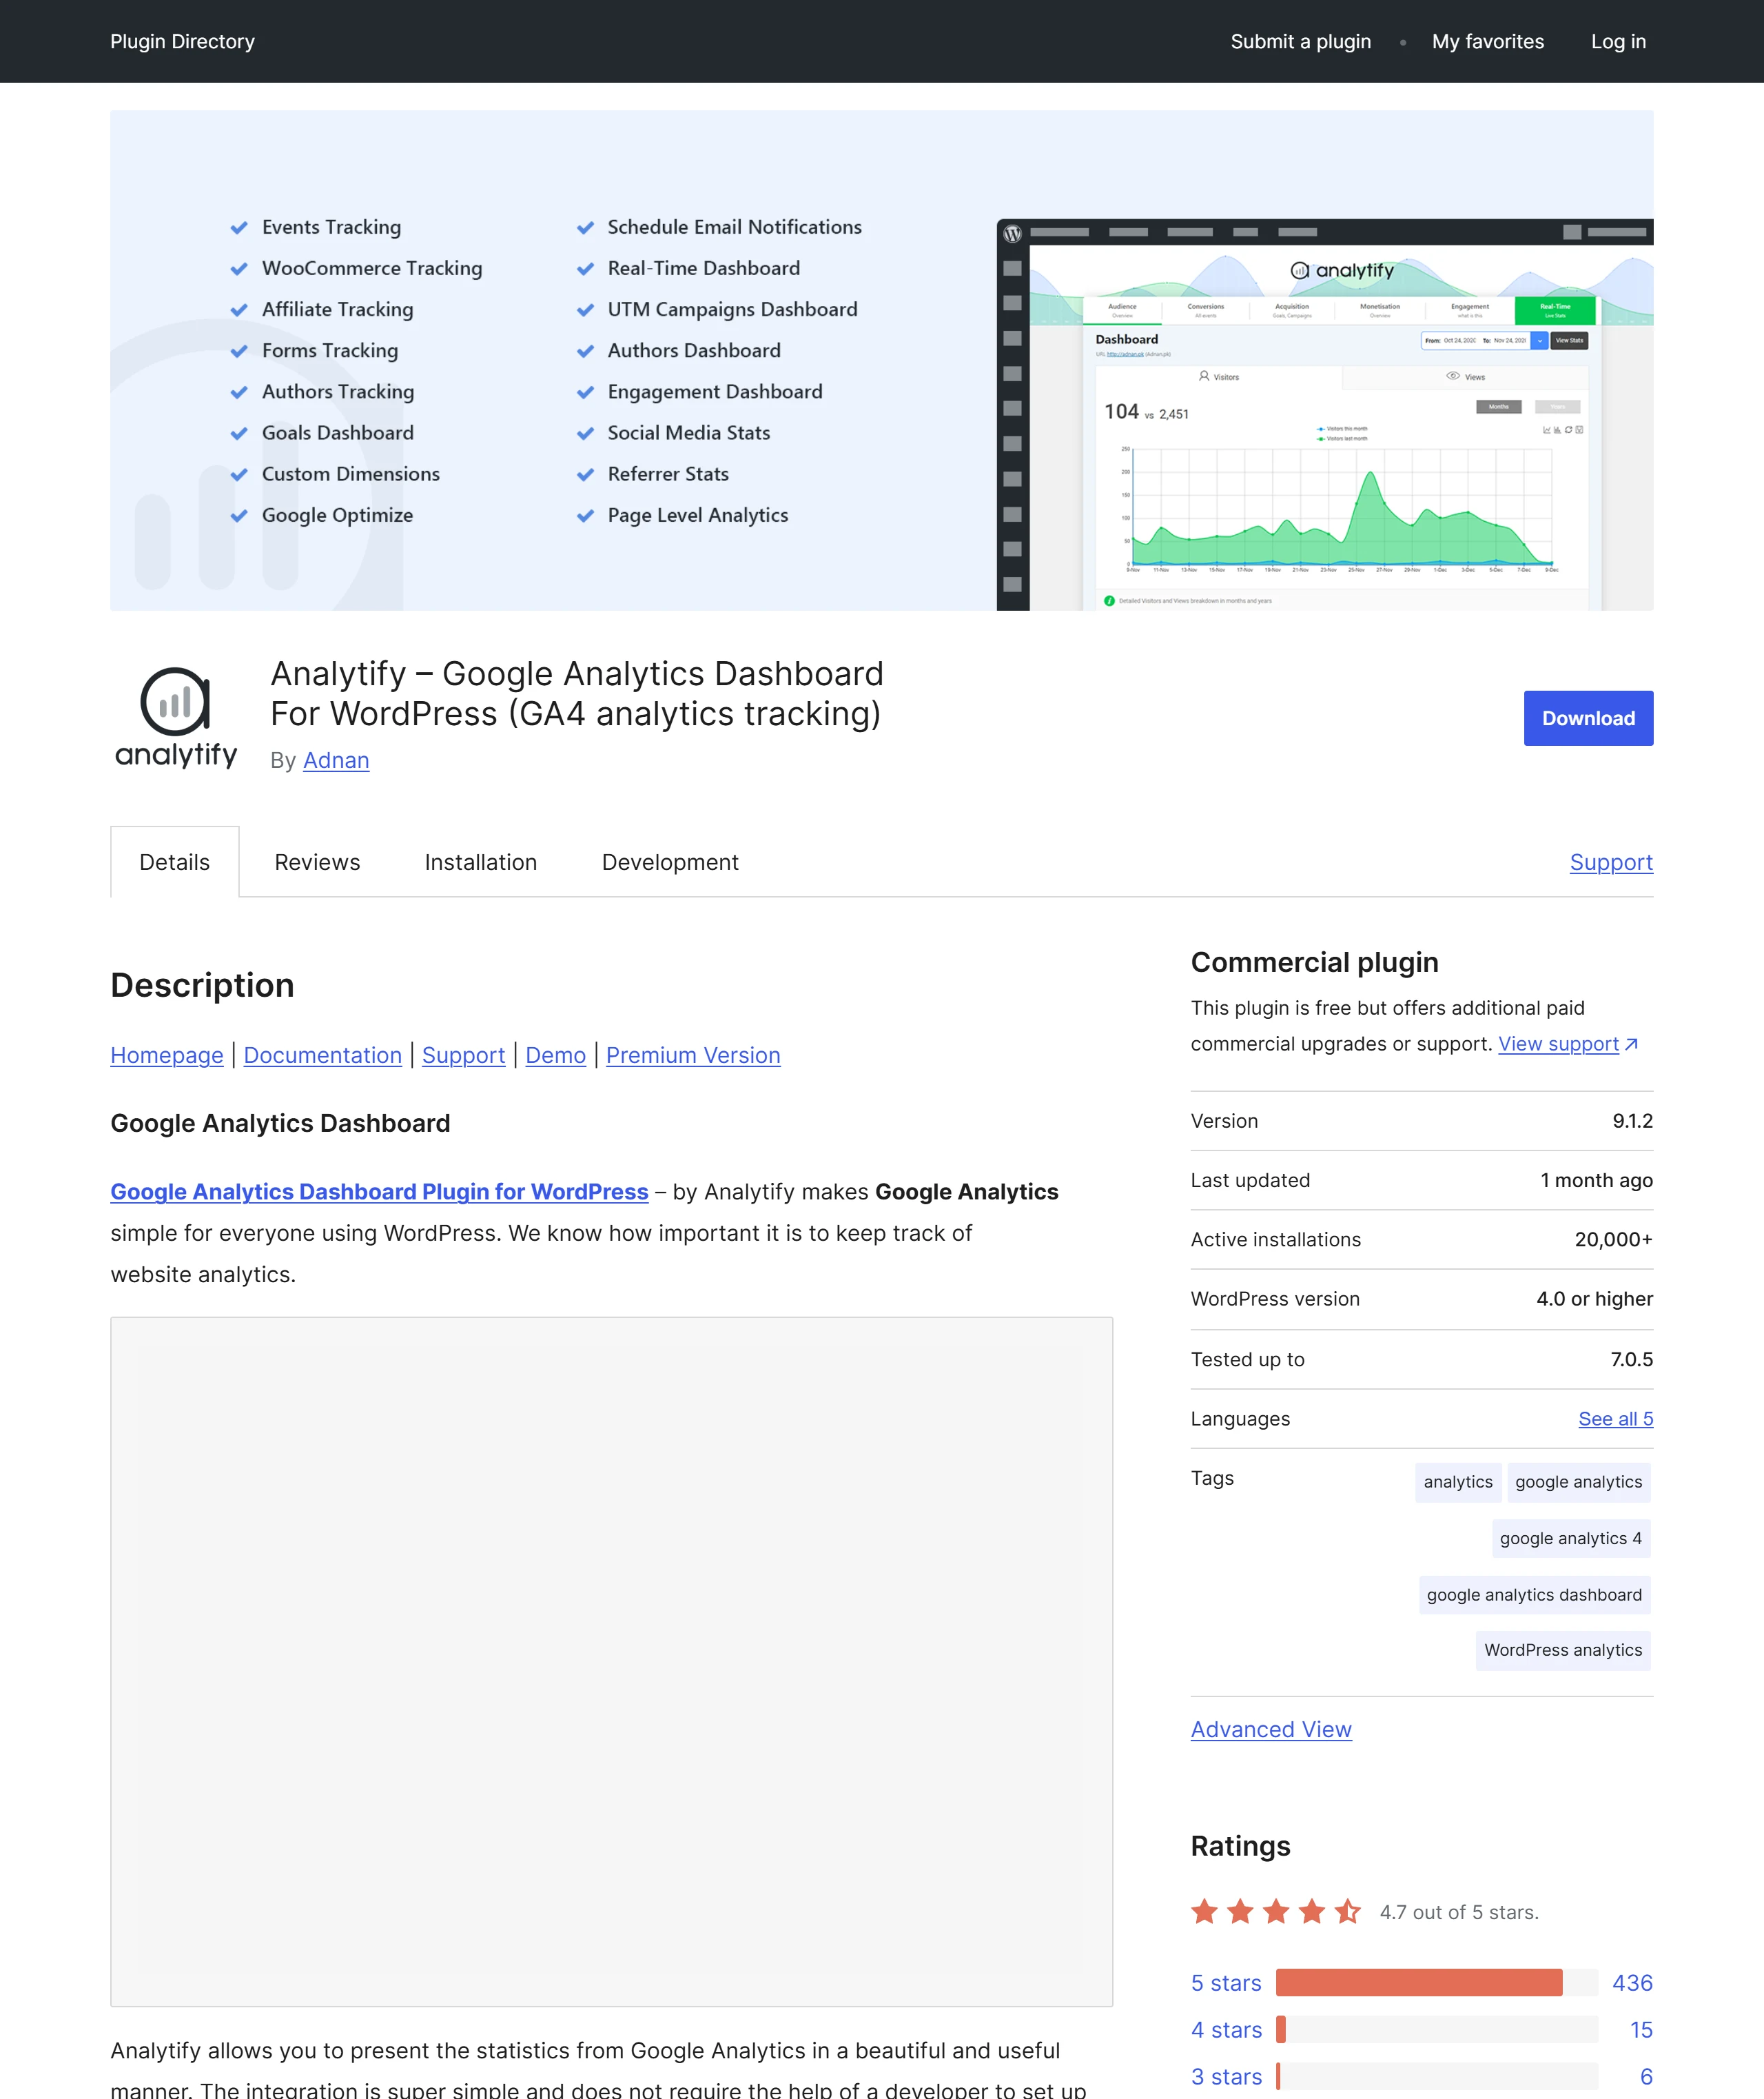The height and width of the screenshot is (2099, 1764).
Task: Go to My favorites in the header
Action: click(x=1487, y=41)
